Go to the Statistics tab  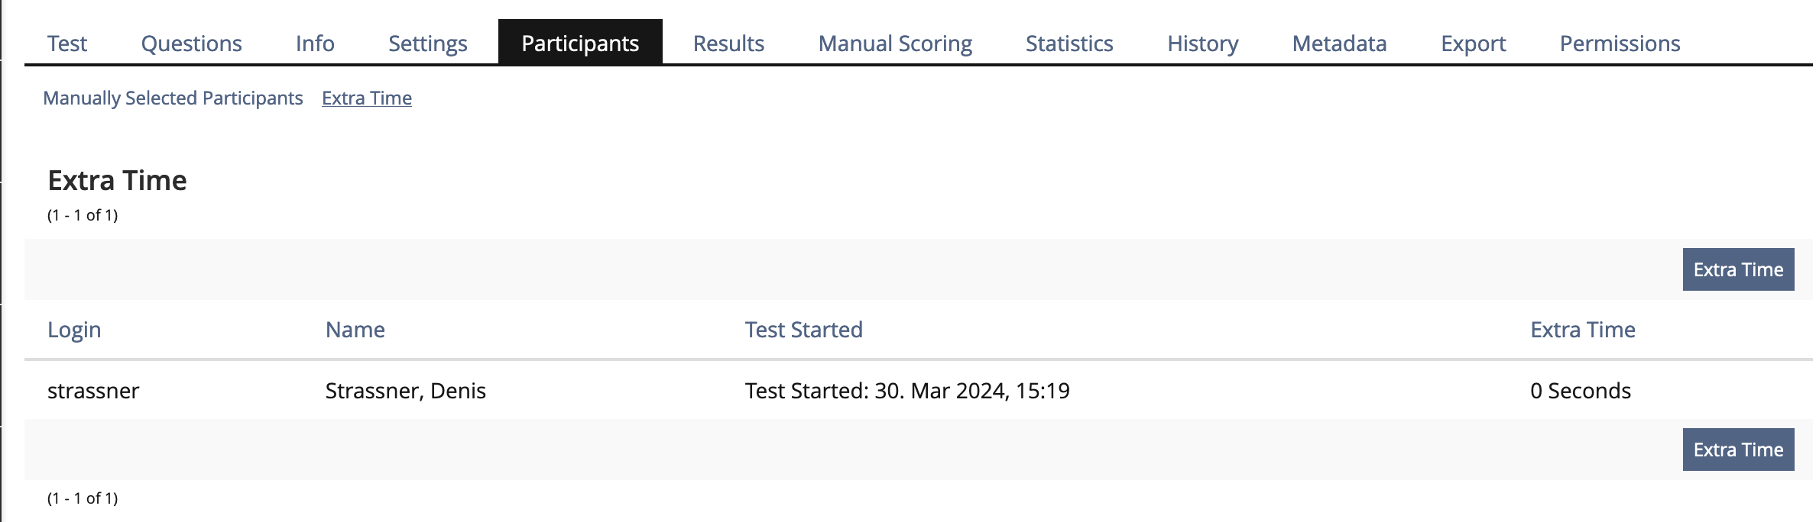click(1069, 43)
